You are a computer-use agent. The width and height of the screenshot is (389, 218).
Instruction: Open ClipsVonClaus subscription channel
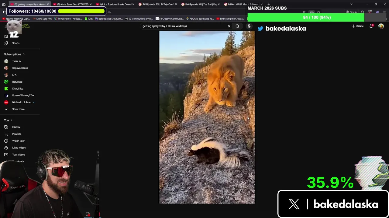(x=20, y=68)
